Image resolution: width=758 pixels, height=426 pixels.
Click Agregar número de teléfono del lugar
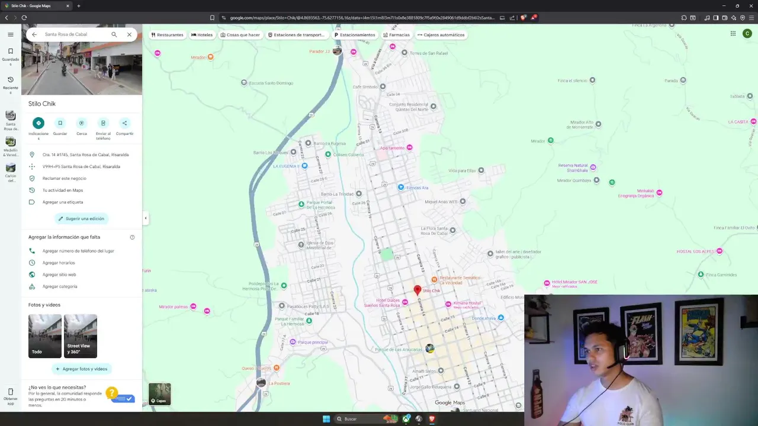[x=81, y=251]
